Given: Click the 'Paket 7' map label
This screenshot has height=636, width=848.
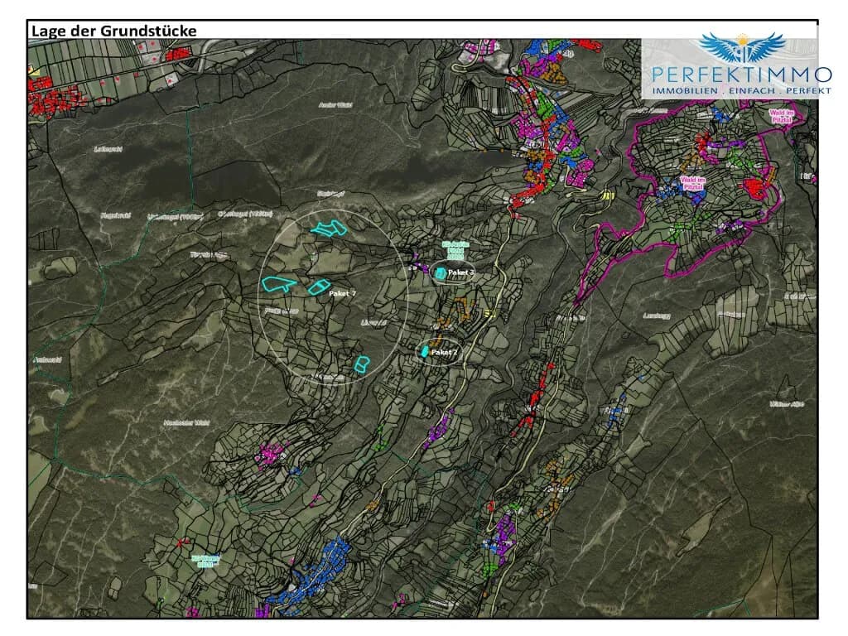Looking at the screenshot, I should (342, 293).
